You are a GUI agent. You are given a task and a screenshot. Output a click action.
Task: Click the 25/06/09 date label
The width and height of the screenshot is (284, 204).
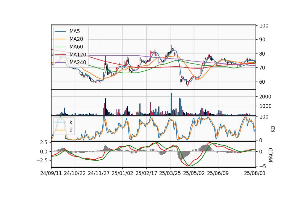coord(218,173)
